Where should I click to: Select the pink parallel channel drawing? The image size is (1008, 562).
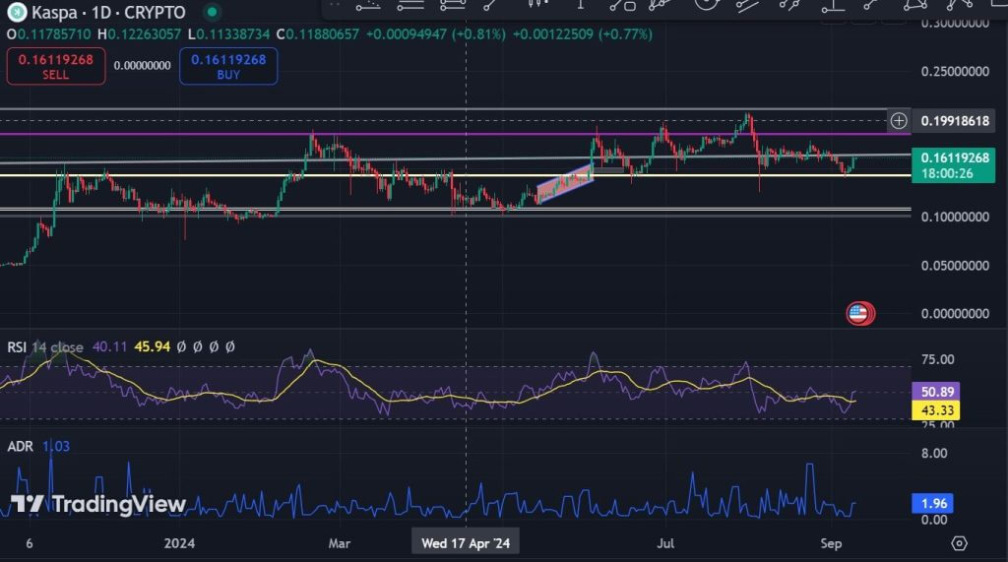pos(565,184)
